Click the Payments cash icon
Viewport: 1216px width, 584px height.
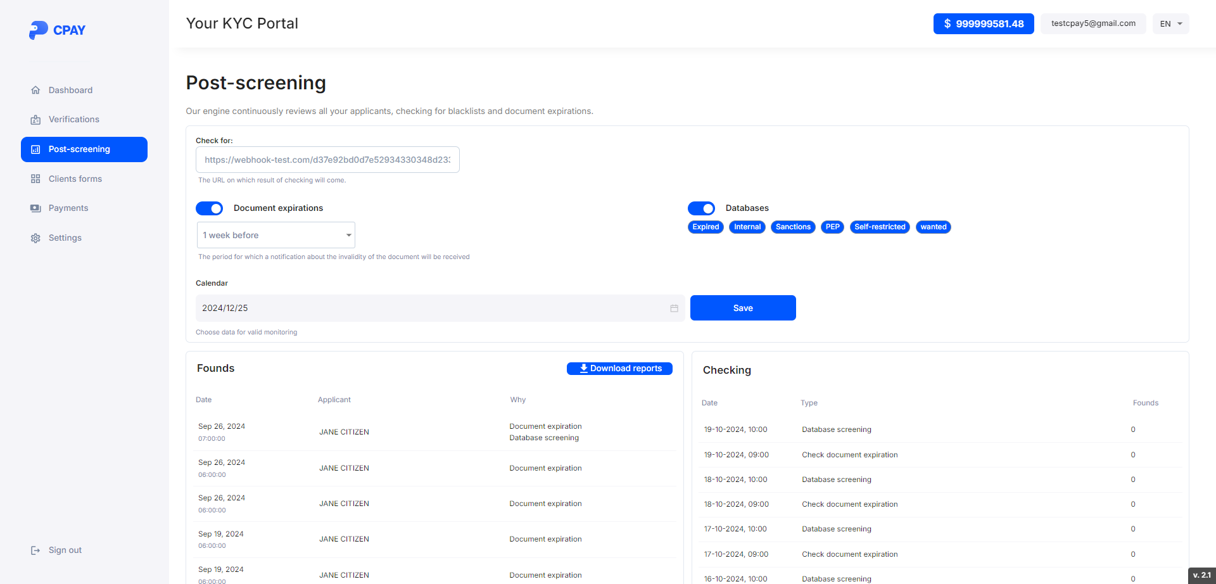coord(35,208)
